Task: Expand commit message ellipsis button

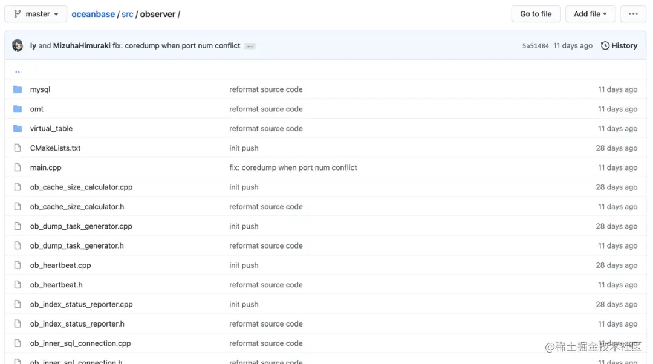Action: tap(250, 46)
